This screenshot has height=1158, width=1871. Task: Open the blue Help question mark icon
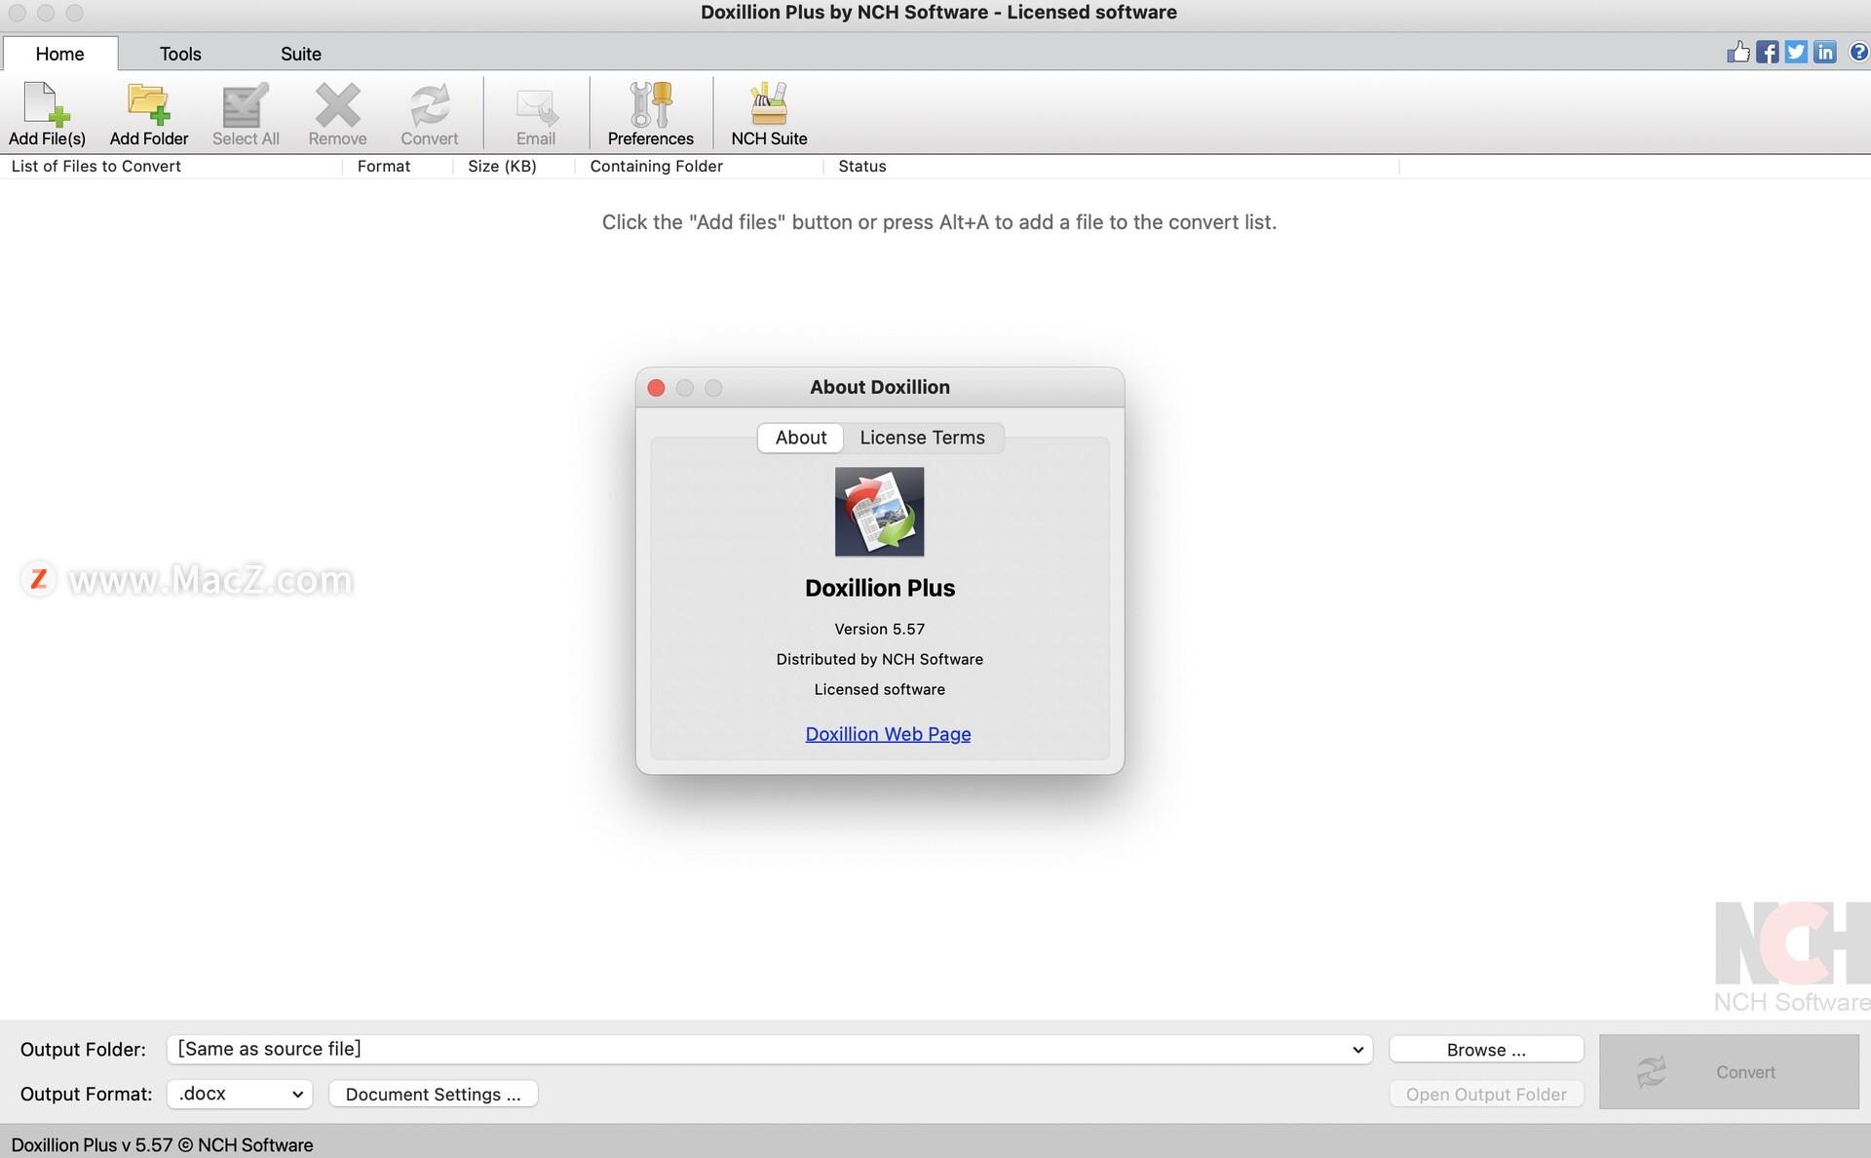[x=1858, y=52]
